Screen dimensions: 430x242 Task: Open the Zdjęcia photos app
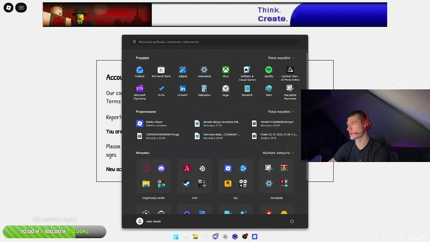point(183,72)
